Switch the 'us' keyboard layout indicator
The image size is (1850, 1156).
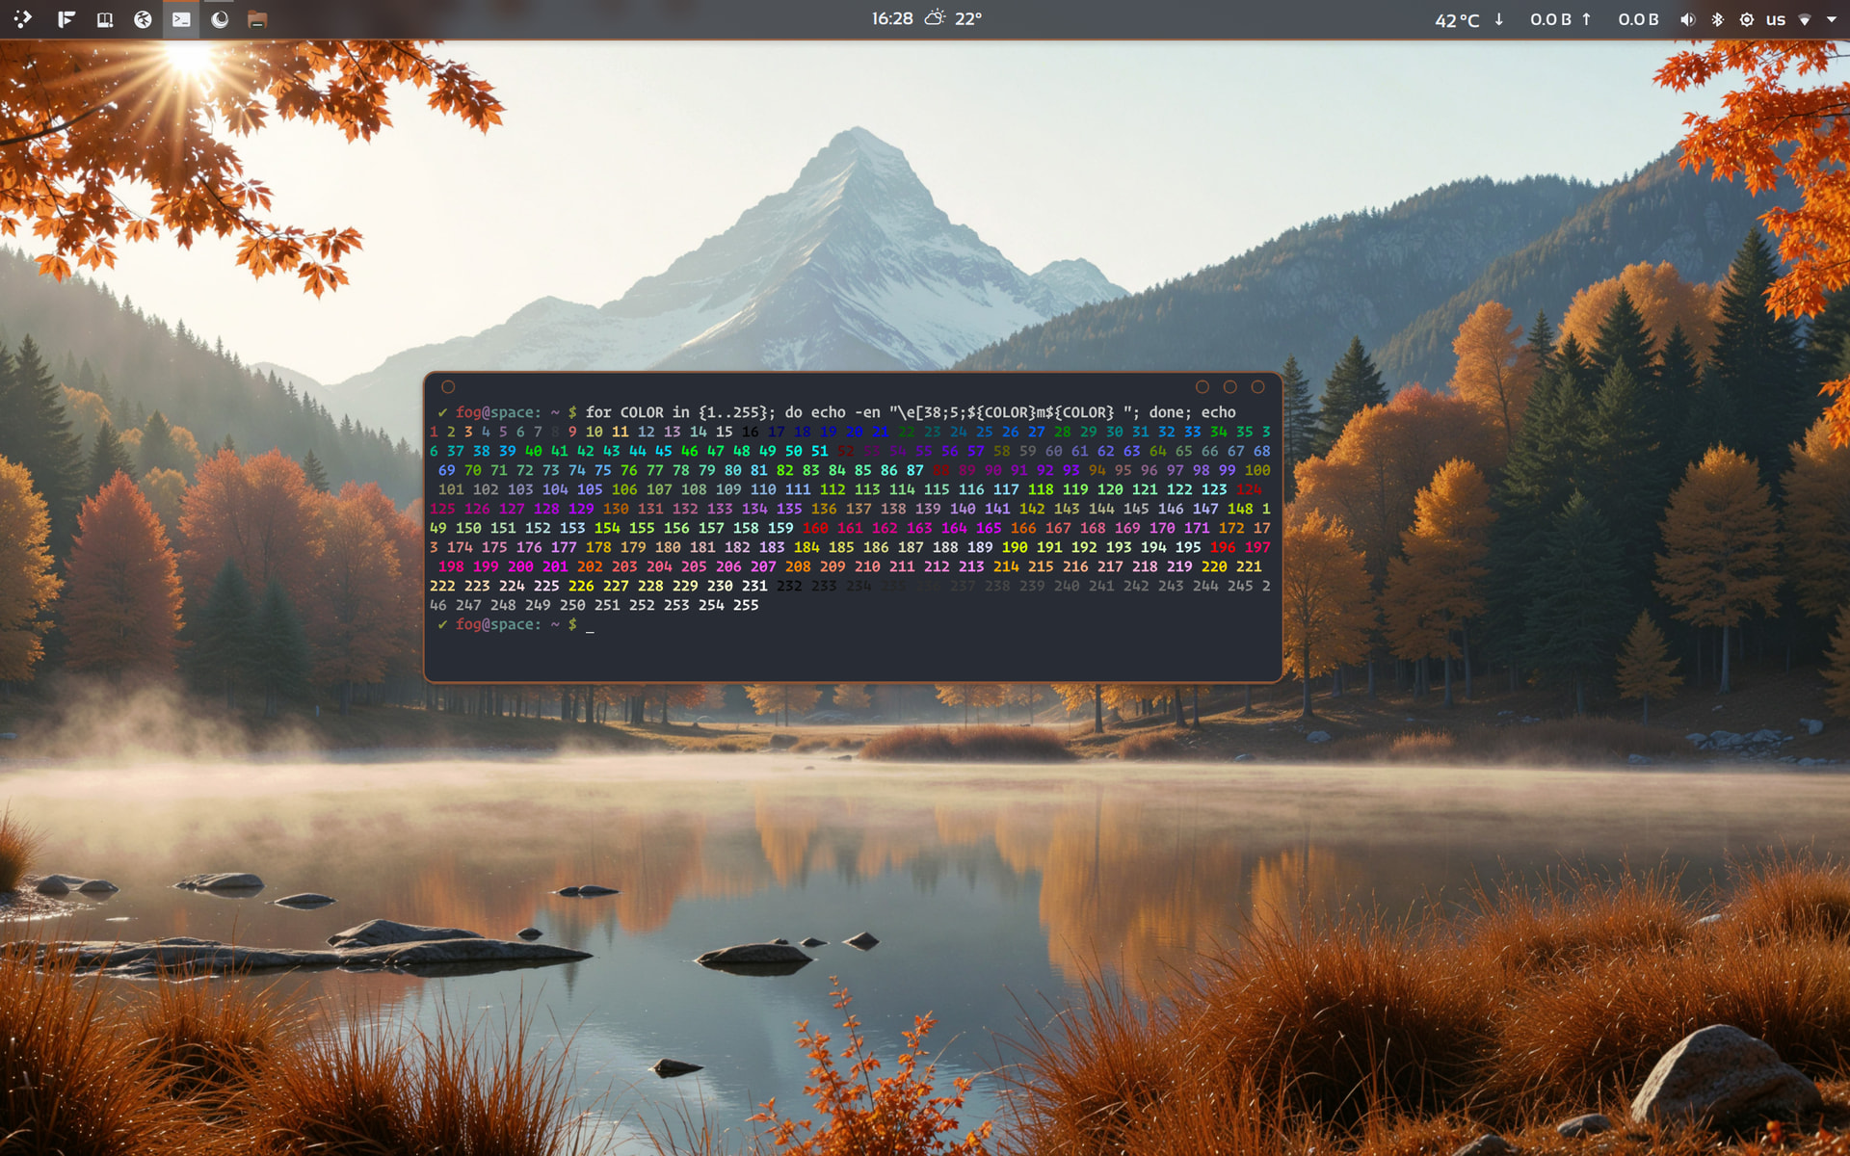click(1775, 19)
